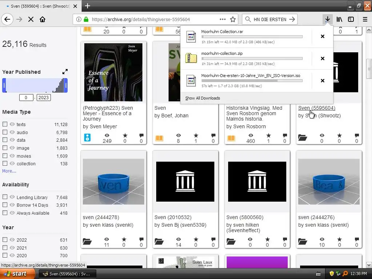Select the Sven (5595604) browser tab

[40, 6]
